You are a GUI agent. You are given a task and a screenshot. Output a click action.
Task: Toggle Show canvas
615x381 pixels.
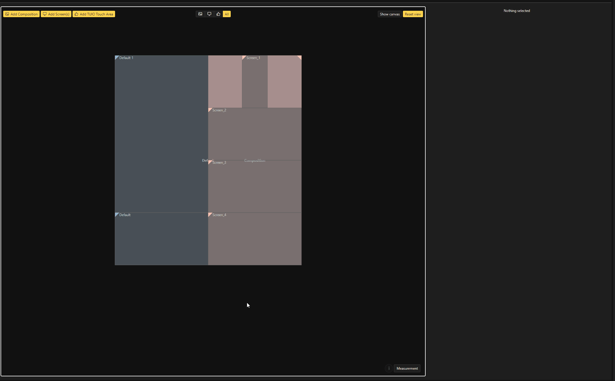390,14
